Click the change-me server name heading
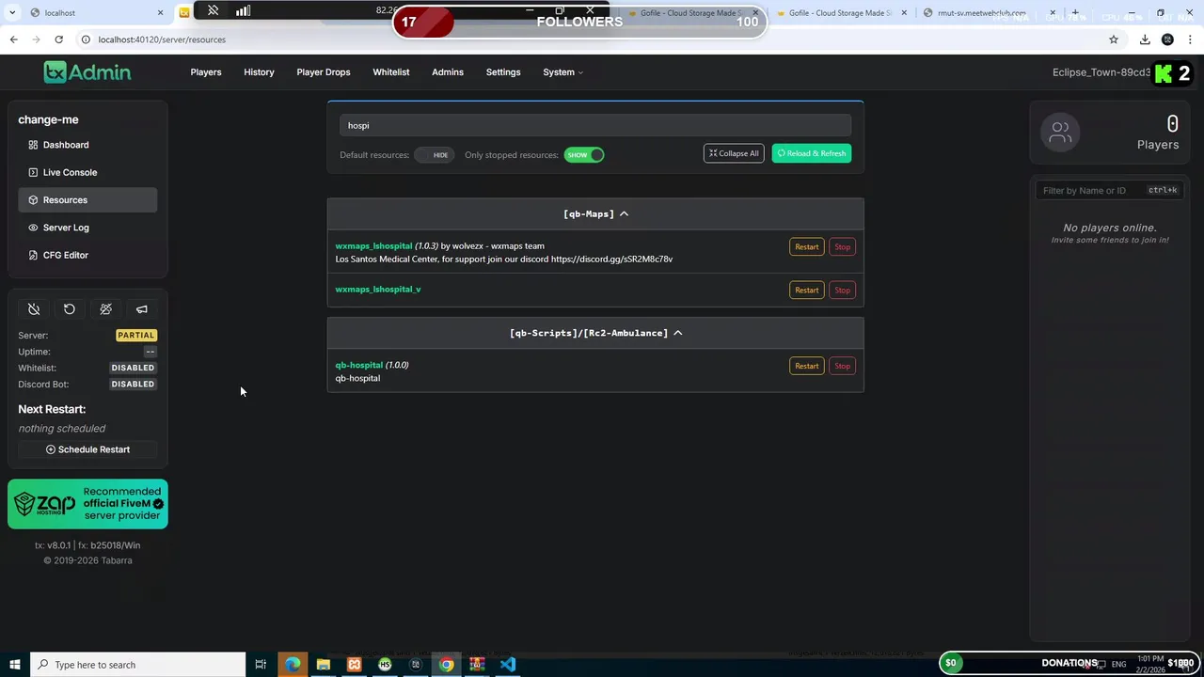The width and height of the screenshot is (1204, 677). (48, 119)
